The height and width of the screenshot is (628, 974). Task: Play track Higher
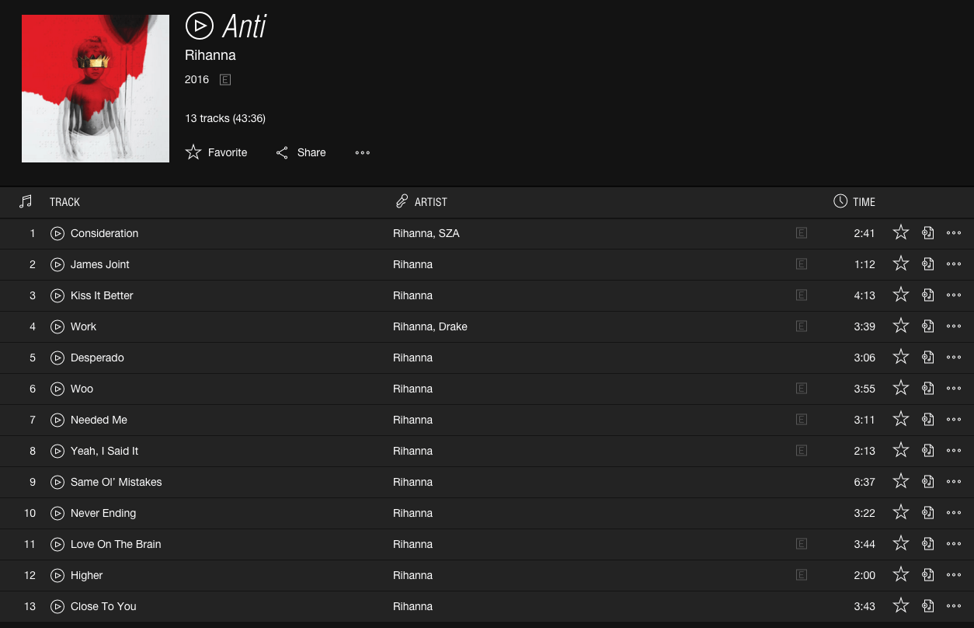[57, 575]
